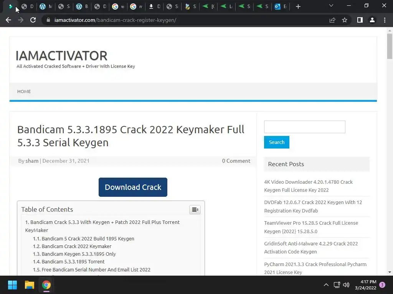Click the forward navigation arrow
This screenshot has height=294, width=393.
(21, 20)
